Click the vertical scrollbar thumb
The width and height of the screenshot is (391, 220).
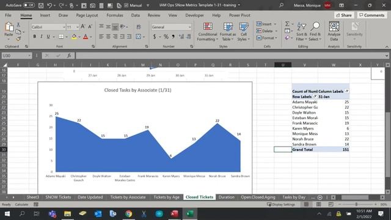(x=388, y=144)
